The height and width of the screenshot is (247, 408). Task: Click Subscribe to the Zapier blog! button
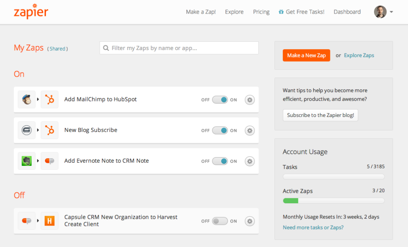coord(320,115)
